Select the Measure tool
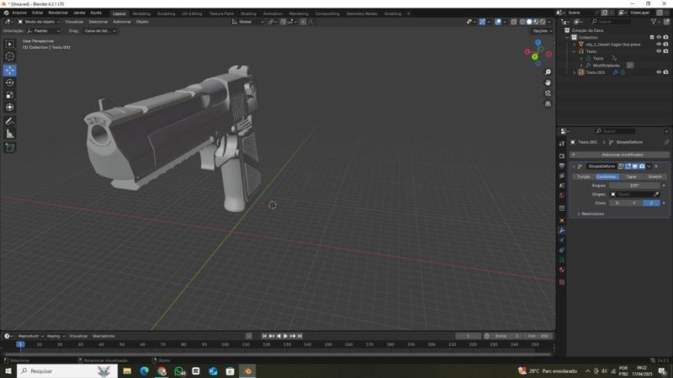The height and width of the screenshot is (378, 673). (x=10, y=134)
